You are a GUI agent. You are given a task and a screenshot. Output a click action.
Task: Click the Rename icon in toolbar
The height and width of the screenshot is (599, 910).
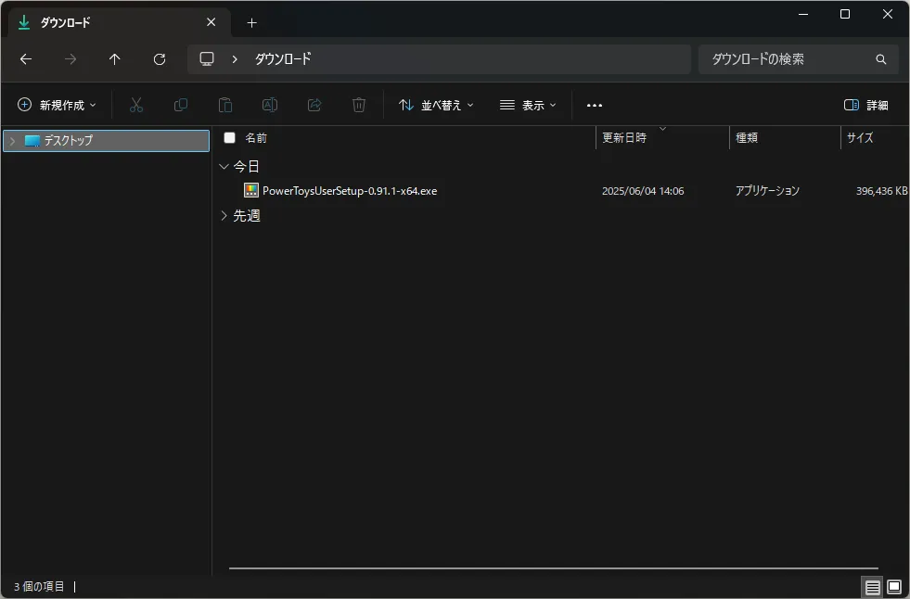[x=270, y=105]
